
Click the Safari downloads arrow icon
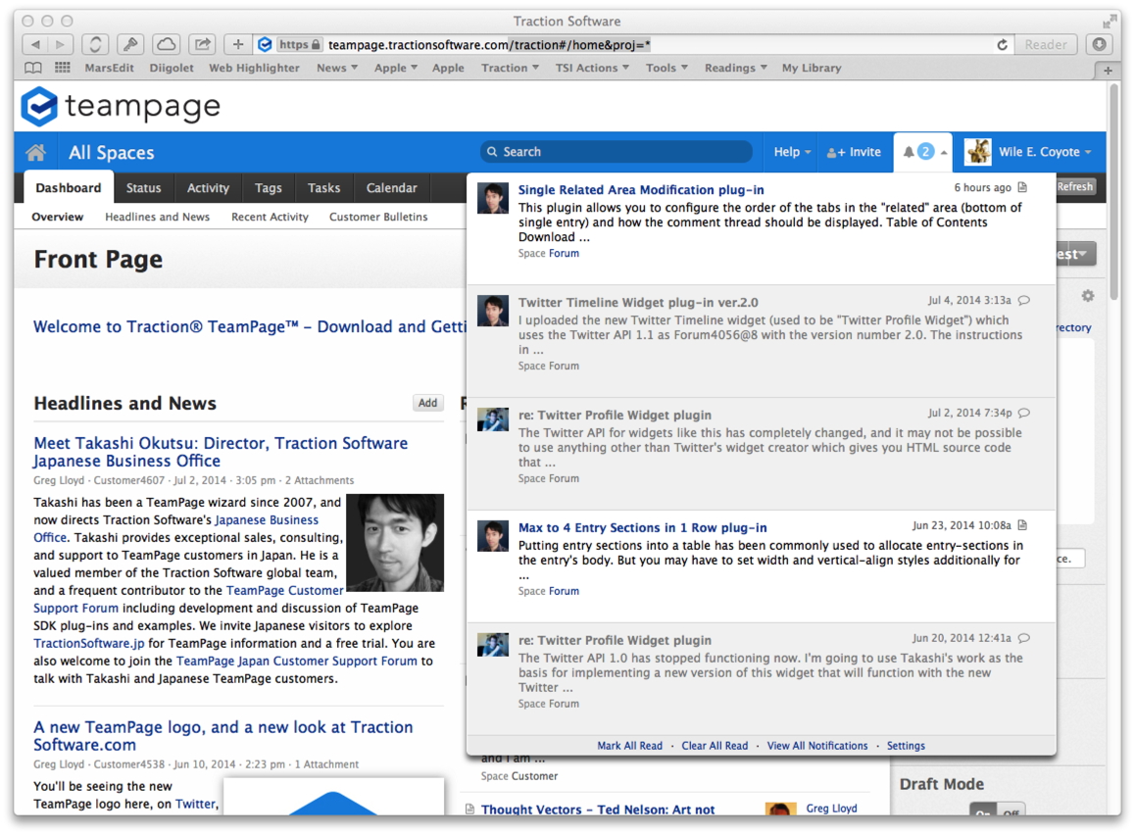(x=1099, y=45)
